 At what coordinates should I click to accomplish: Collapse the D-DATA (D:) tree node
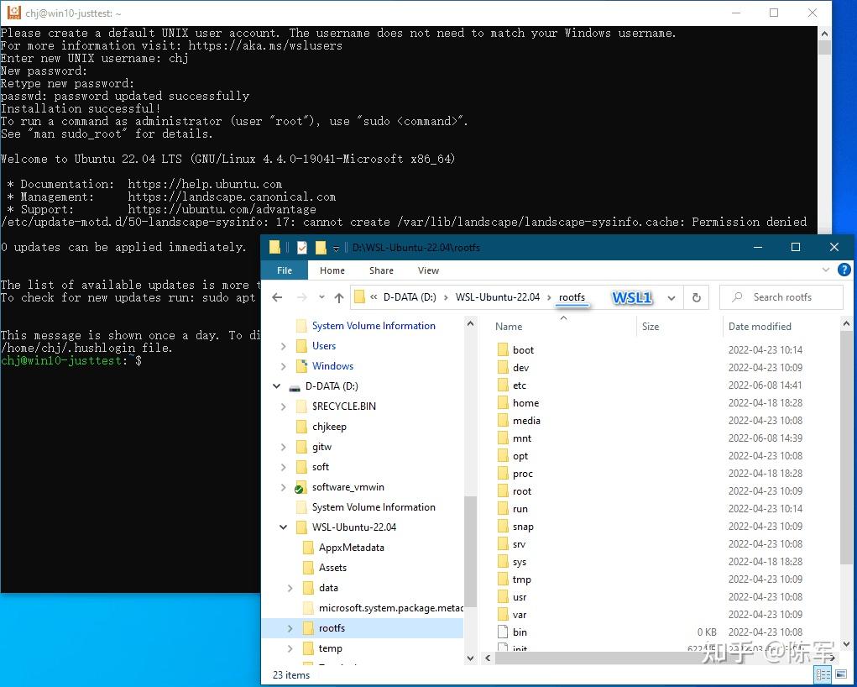coord(276,385)
